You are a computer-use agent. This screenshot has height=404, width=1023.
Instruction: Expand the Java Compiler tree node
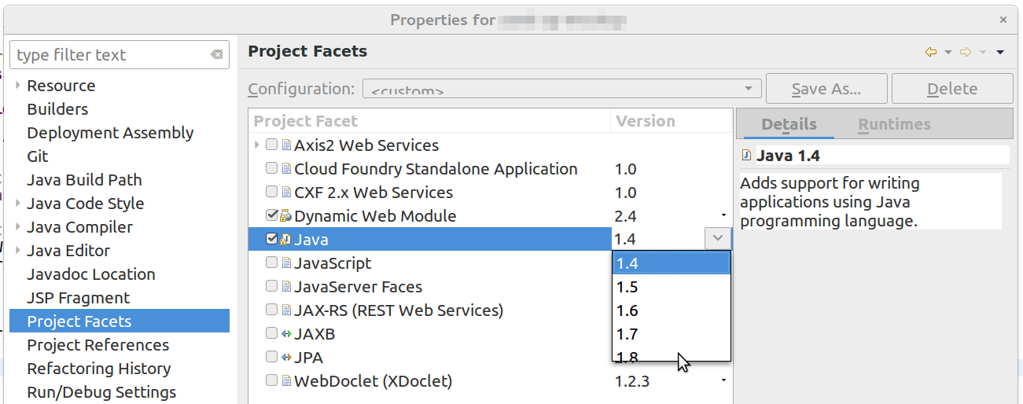click(x=17, y=227)
